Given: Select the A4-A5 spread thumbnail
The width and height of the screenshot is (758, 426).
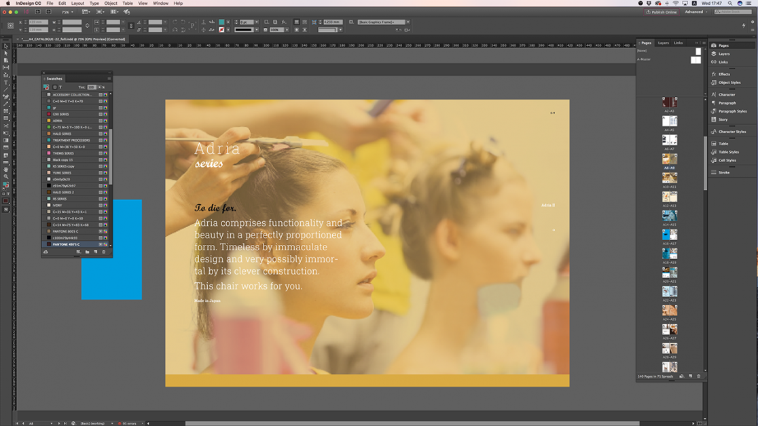Looking at the screenshot, I should coord(670,121).
